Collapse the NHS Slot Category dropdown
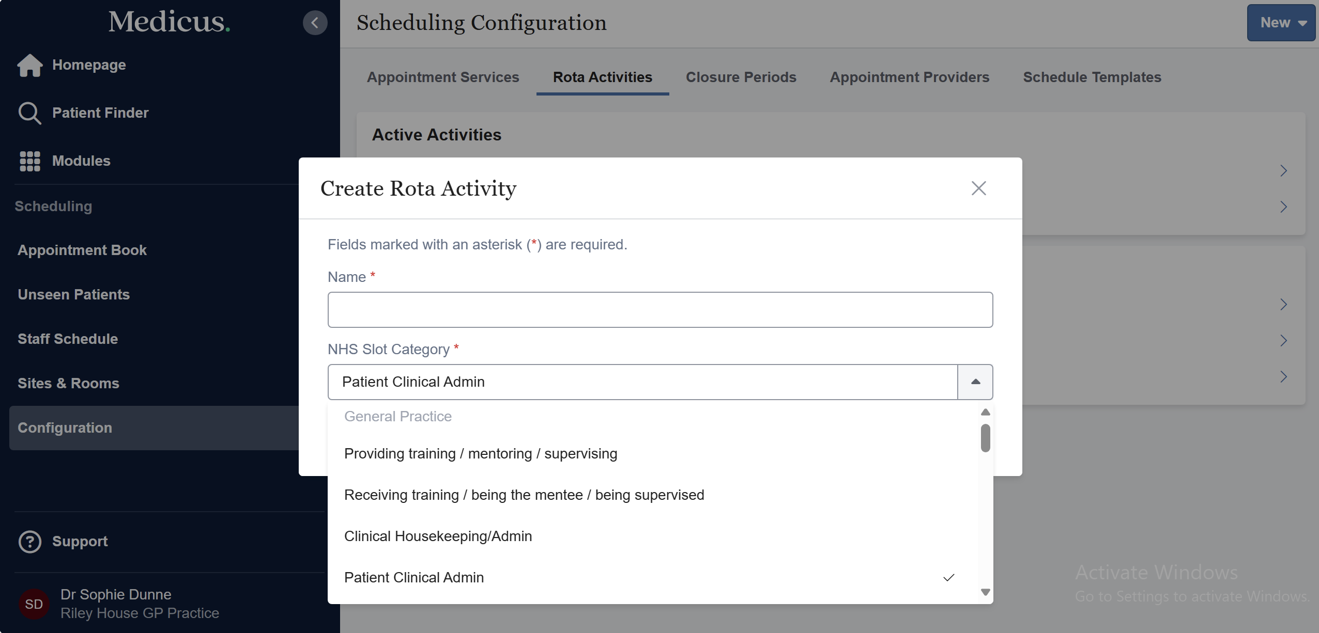Image resolution: width=1319 pixels, height=633 pixels. click(975, 382)
